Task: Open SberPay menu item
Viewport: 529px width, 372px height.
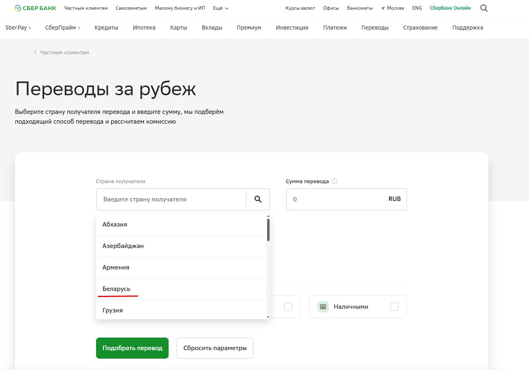Action: click(x=18, y=28)
